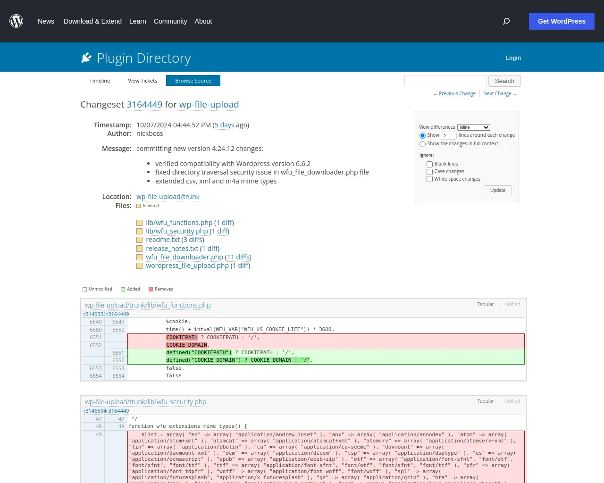604x483 pixels.
Task: Open readme.txt file link
Action: click(163, 240)
